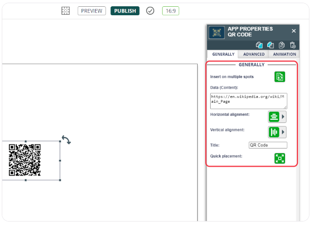Screen dimensions: 313x226
Task: Click the Horizontal alignment label
Action: 230,115
